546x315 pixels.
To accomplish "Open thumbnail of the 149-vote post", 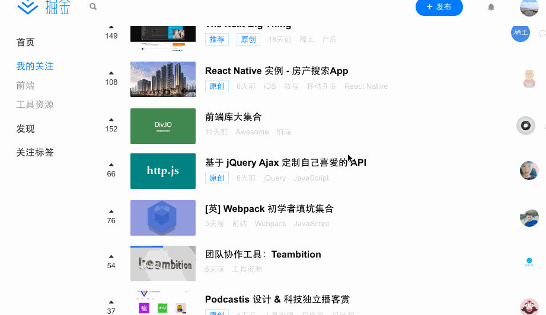I will tap(163, 38).
